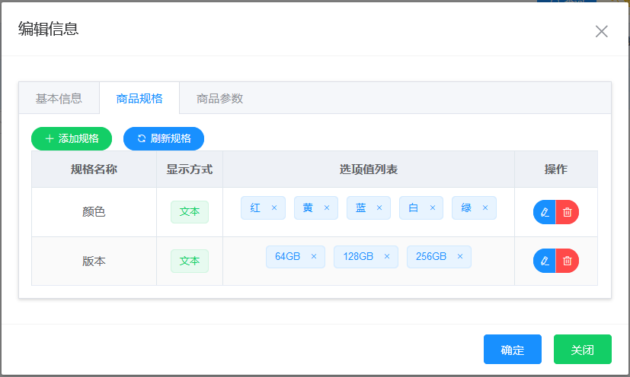Confirm with the 确定 button
The width and height of the screenshot is (630, 377).
[x=512, y=350]
